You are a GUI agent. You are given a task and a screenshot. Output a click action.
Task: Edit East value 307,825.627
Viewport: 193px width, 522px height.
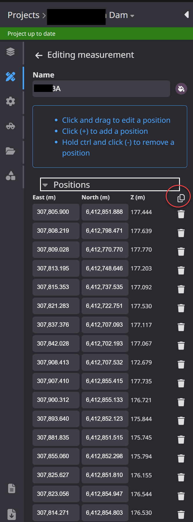56,475
